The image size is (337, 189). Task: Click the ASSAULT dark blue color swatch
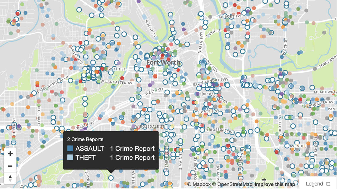(70, 149)
